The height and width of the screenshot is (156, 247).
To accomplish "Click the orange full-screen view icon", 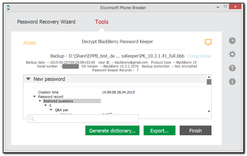I will click(208, 42).
